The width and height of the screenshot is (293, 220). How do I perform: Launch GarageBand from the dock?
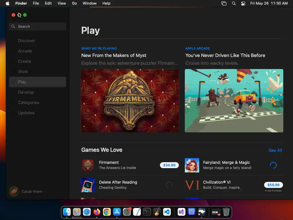pos(157,212)
